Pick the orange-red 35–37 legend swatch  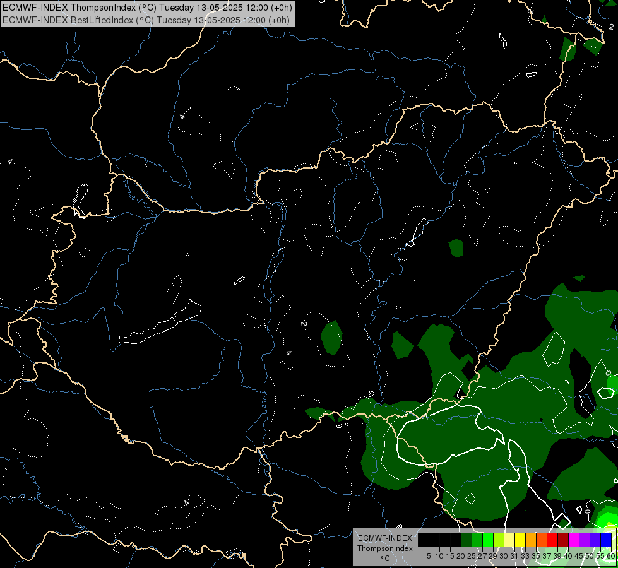pyautogui.click(x=542, y=540)
